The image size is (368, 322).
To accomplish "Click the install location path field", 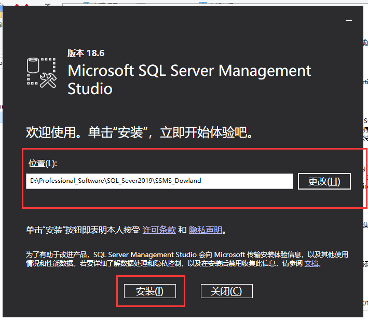I will (159, 181).
